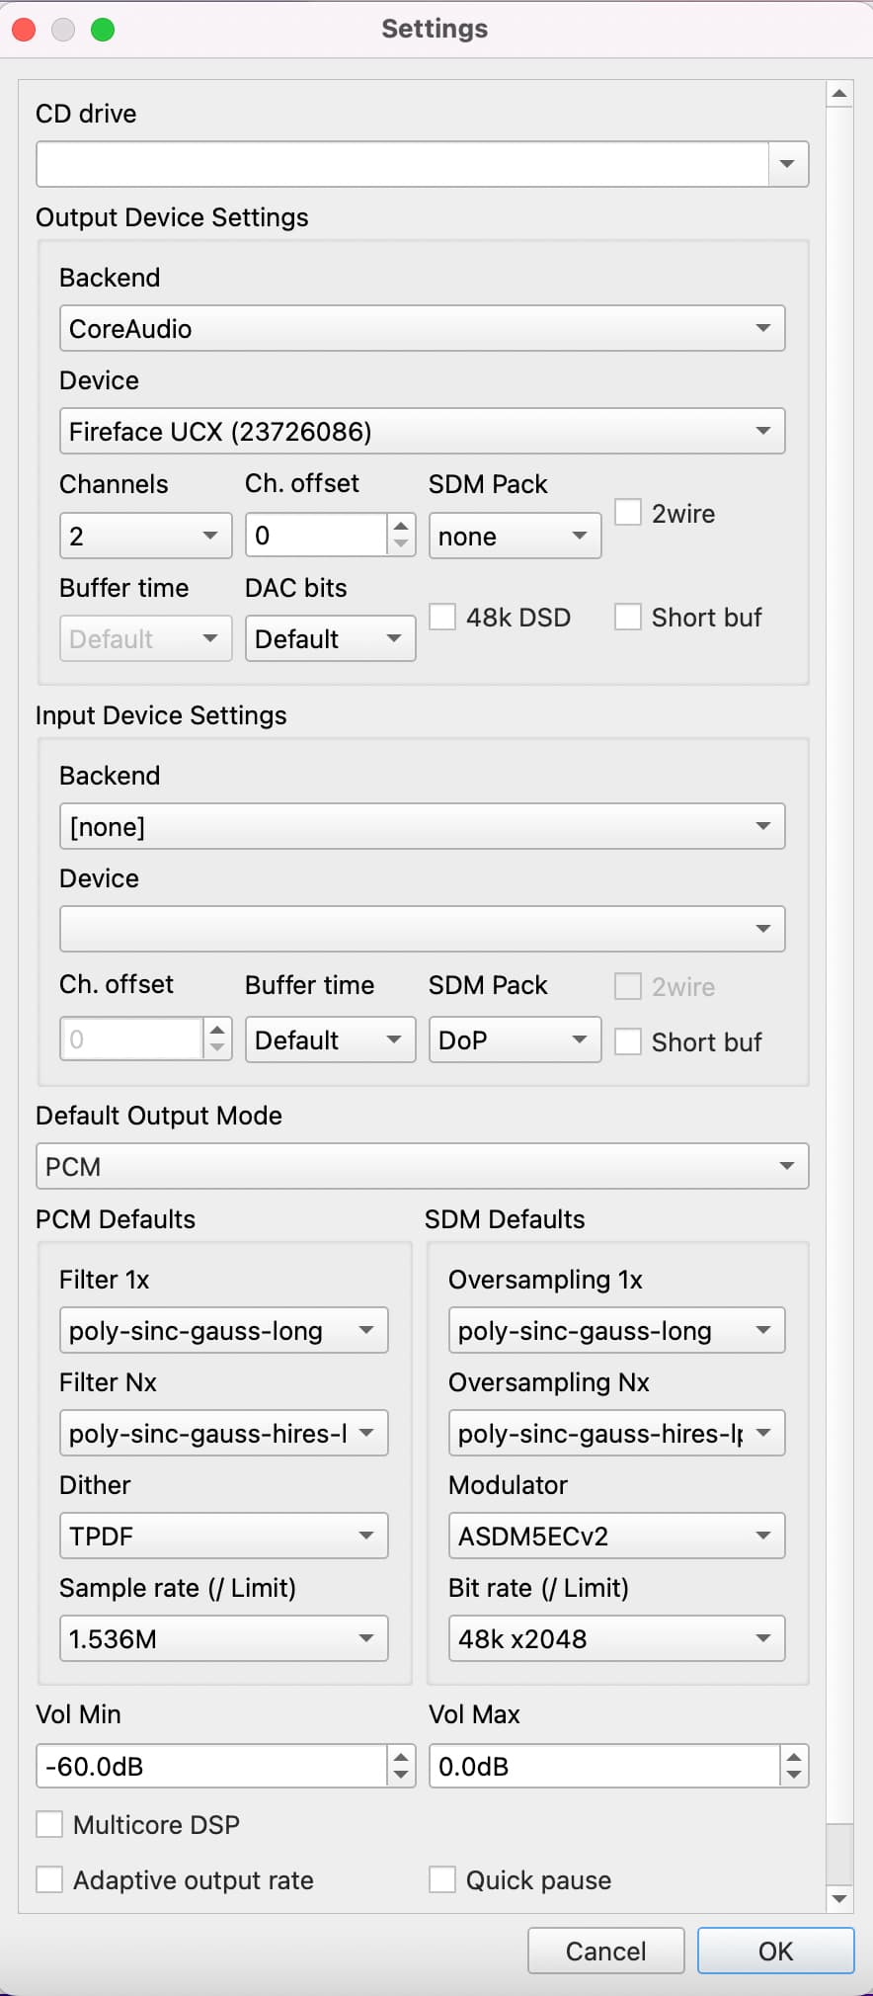This screenshot has width=873, height=1996.
Task: Confirm settings with the OK button
Action: pos(776,1951)
